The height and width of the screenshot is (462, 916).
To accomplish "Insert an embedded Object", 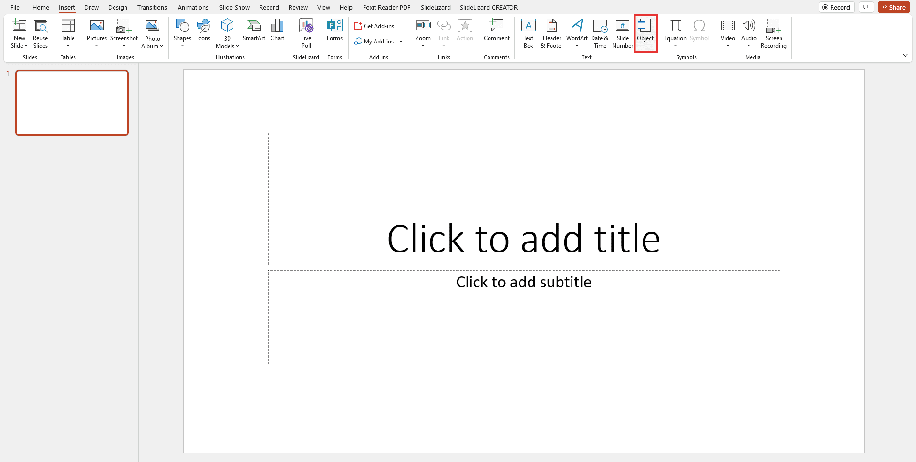I will click(645, 32).
